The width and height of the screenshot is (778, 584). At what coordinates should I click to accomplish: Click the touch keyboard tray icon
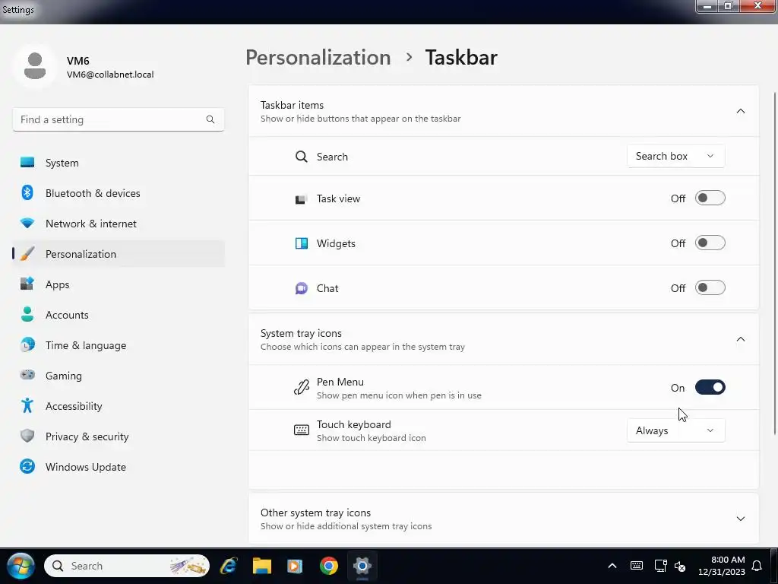[637, 566]
